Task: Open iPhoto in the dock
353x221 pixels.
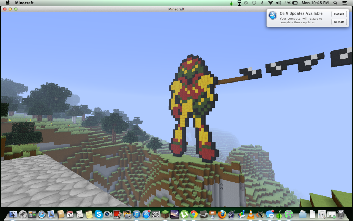Action: (x=127, y=214)
